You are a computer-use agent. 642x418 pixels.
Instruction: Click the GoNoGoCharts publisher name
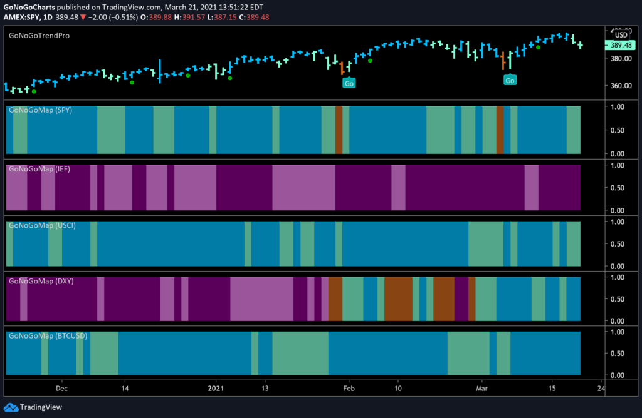[29, 8]
